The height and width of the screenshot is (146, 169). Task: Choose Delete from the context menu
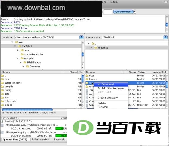[x=111, y=103]
